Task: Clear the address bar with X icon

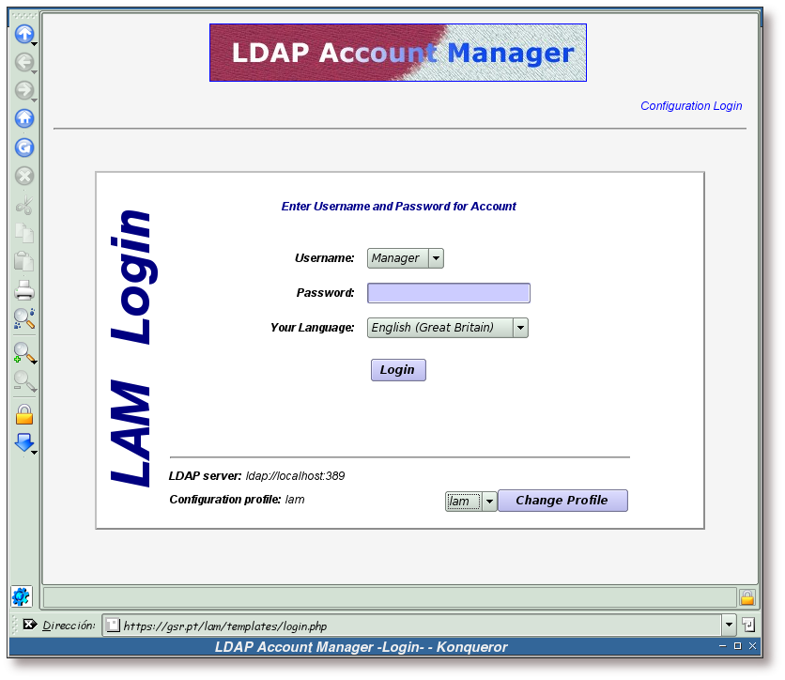Action: pyautogui.click(x=29, y=625)
